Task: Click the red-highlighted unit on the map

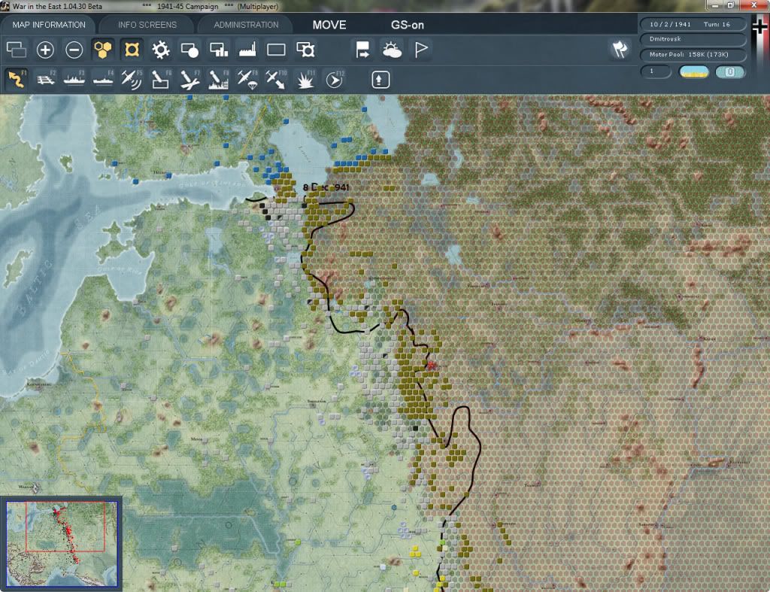Action: (431, 365)
